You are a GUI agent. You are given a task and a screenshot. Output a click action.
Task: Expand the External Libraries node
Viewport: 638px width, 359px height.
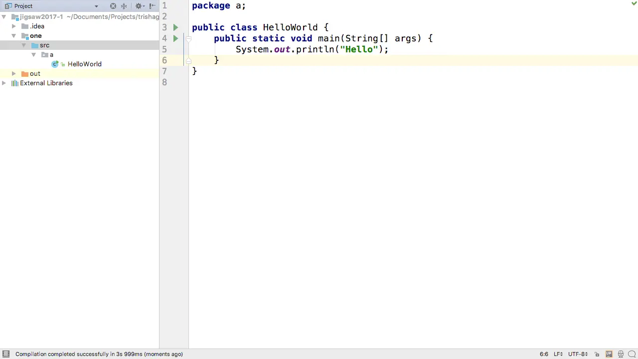[x=3, y=83]
